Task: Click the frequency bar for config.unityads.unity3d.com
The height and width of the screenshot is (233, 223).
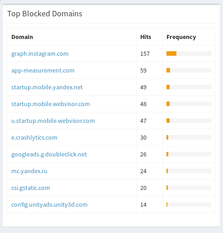Action: (189, 204)
